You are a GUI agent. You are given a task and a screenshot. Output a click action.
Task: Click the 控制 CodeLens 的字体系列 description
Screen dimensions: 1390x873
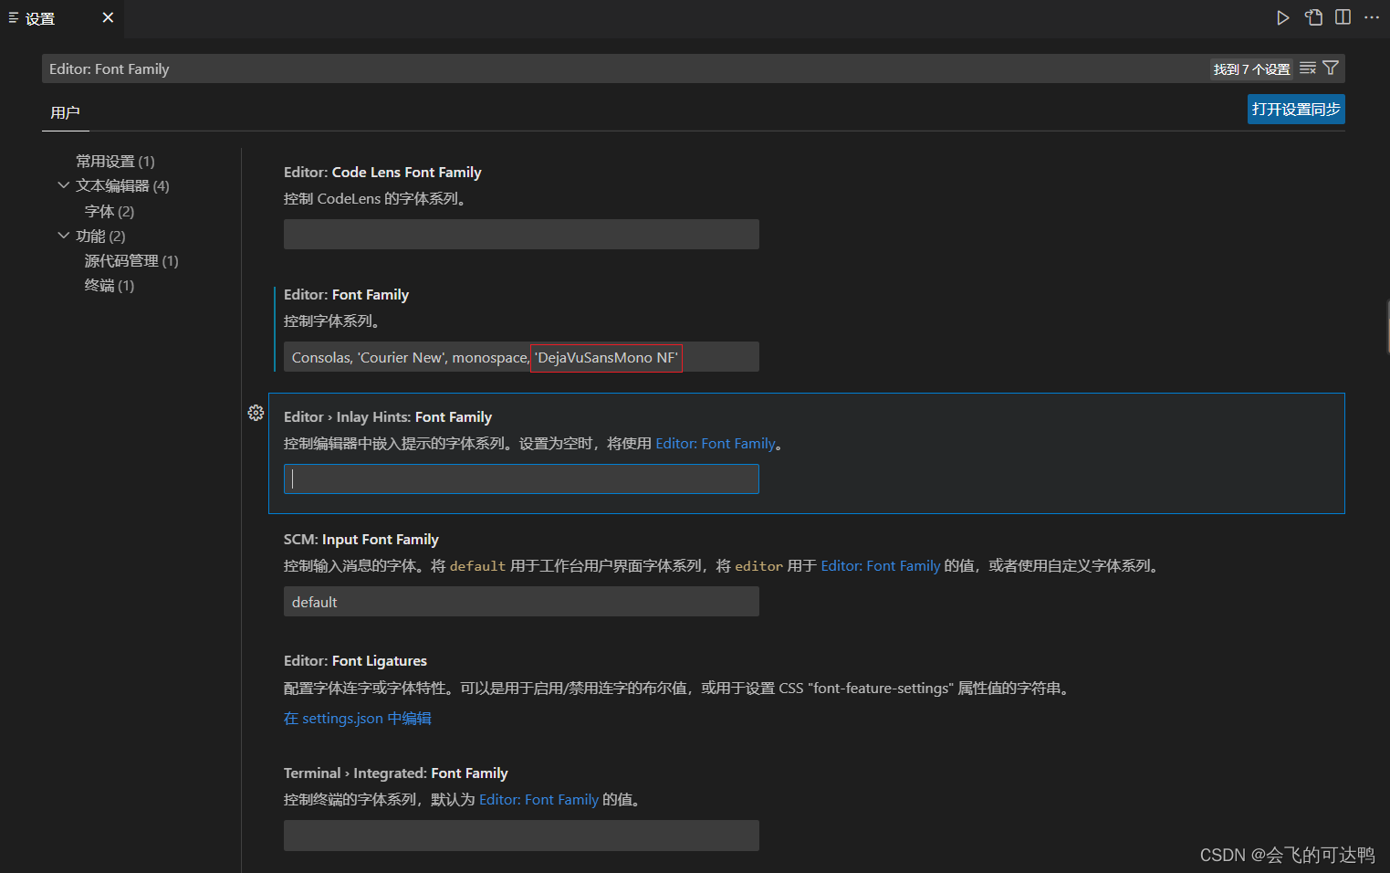(x=377, y=199)
